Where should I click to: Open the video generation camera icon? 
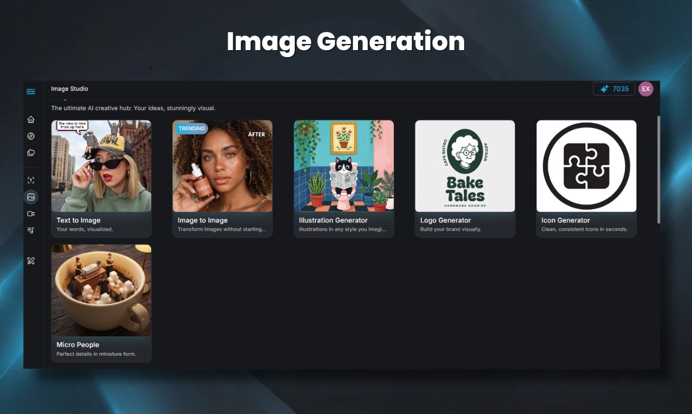pyautogui.click(x=31, y=214)
